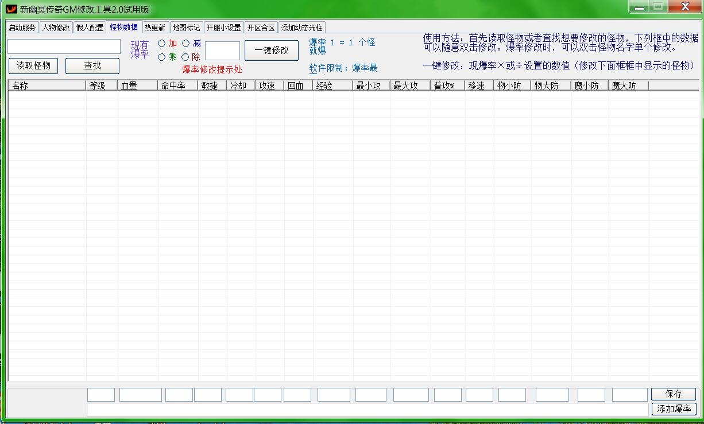
Task: Switch to the 地图标记 tab
Action: click(x=187, y=28)
